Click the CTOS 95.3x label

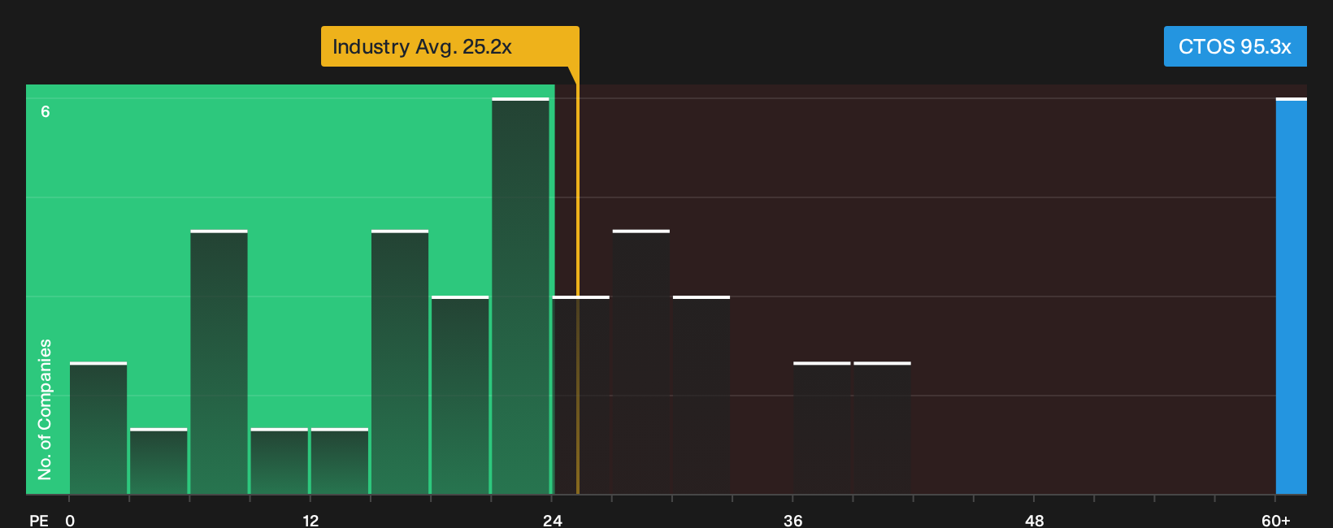point(1235,46)
